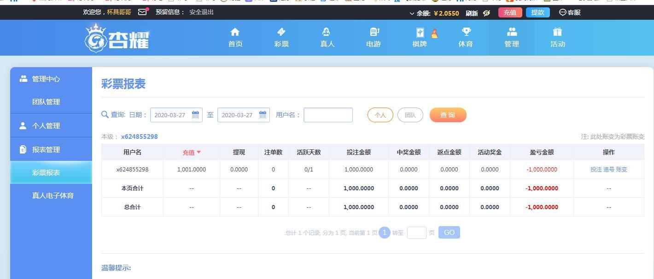This screenshot has width=654, height=279.
Task: Toggle balance visibility eye icon
Action: (487, 13)
